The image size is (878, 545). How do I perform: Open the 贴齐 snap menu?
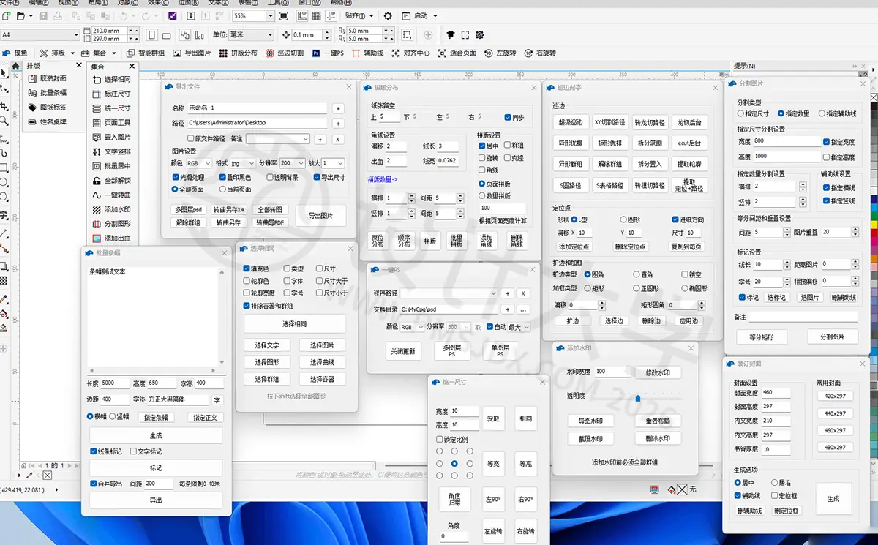click(359, 15)
